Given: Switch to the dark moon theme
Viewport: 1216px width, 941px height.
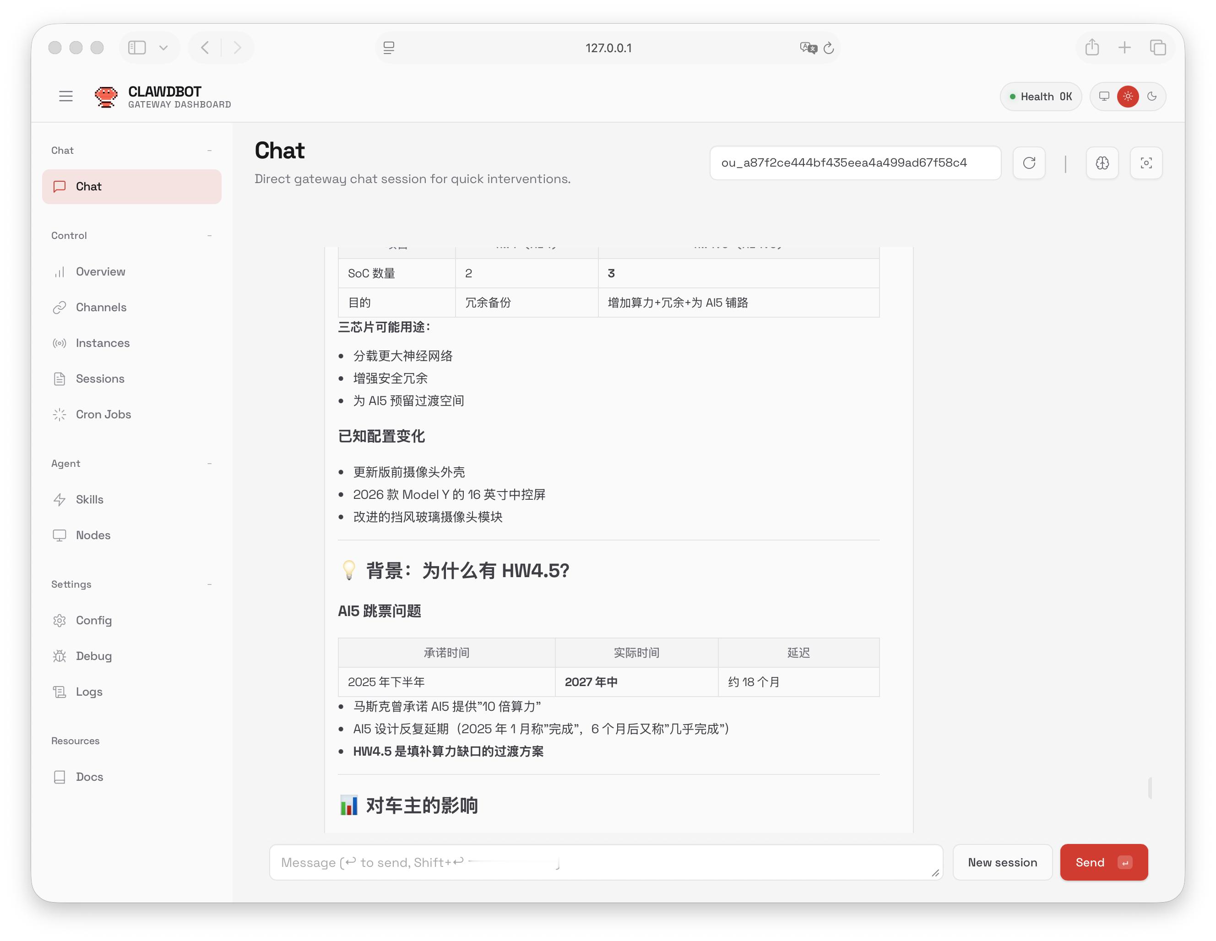Looking at the screenshot, I should pyautogui.click(x=1152, y=96).
